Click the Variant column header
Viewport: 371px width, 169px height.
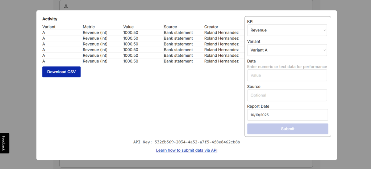[x=49, y=27]
